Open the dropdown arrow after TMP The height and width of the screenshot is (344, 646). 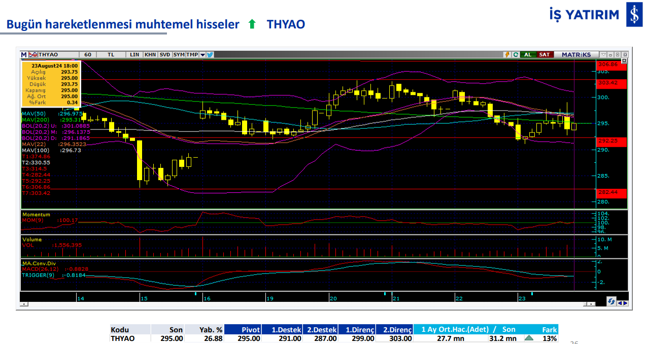[x=202, y=54]
